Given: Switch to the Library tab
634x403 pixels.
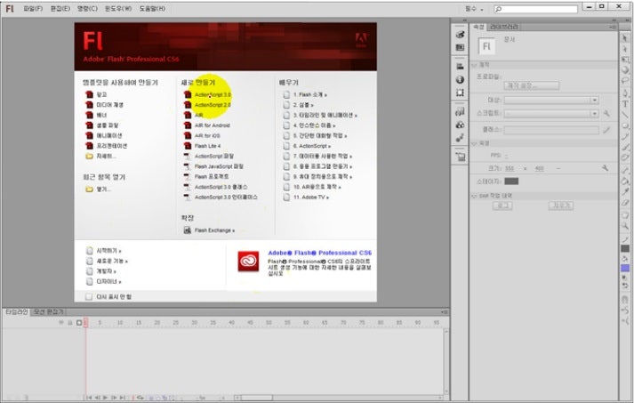Looking at the screenshot, I should 503,27.
